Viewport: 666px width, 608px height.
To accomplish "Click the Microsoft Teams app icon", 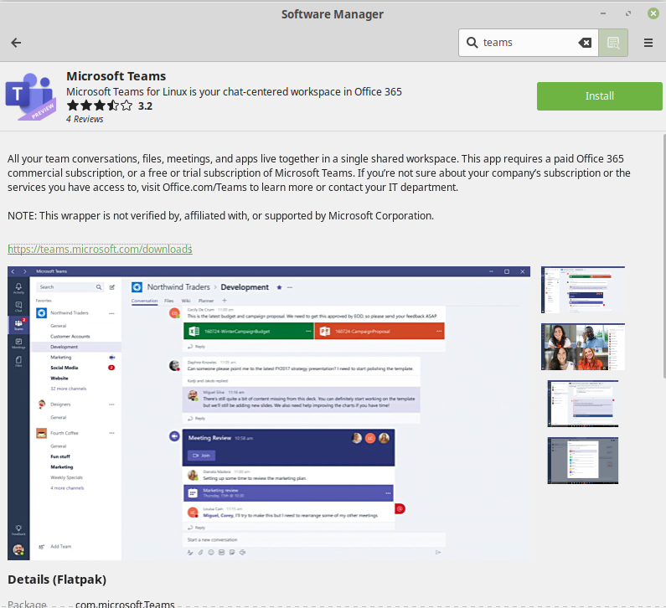I will (31, 96).
